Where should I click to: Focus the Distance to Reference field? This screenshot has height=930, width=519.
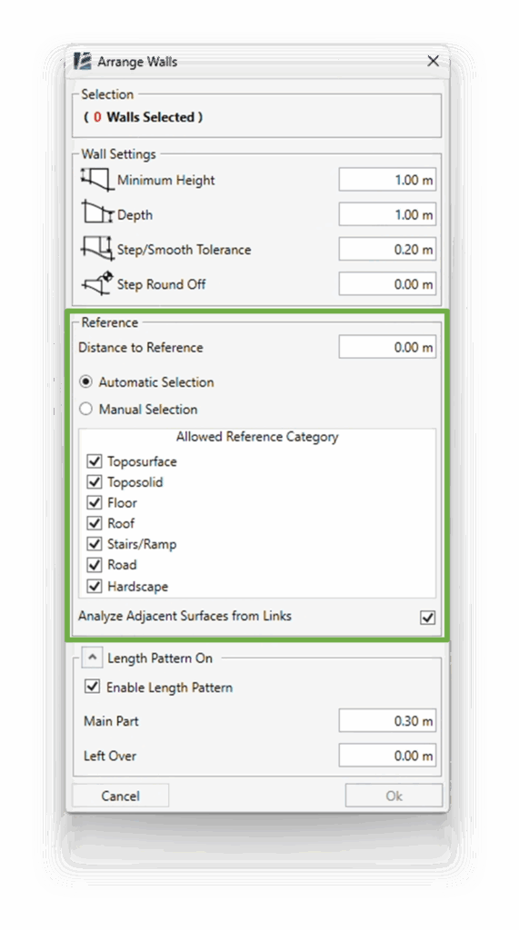click(x=387, y=347)
